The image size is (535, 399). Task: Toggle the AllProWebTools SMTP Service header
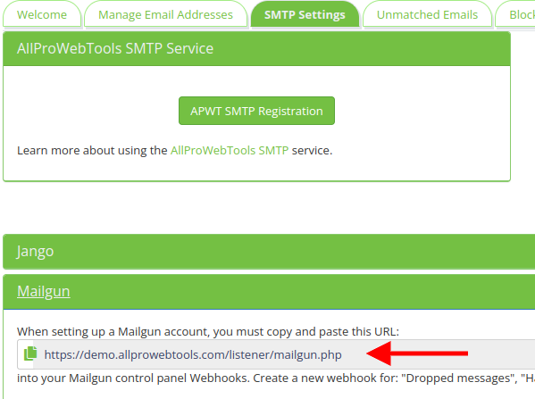(x=256, y=49)
